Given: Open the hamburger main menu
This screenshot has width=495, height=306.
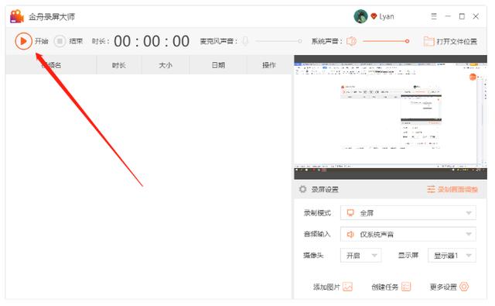Looking at the screenshot, I should pyautogui.click(x=434, y=16).
